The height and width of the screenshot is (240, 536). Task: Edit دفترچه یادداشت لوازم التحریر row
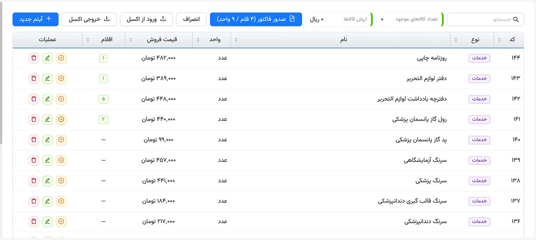[x=47, y=99]
